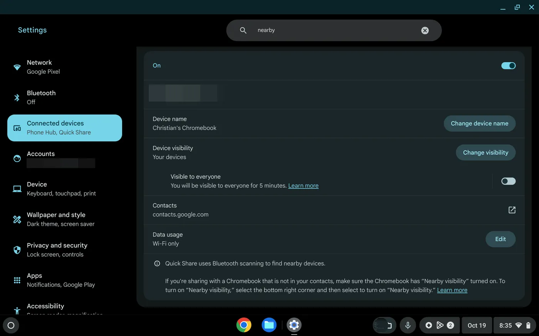Click the Accounts face icon
The image size is (539, 336).
(x=17, y=159)
